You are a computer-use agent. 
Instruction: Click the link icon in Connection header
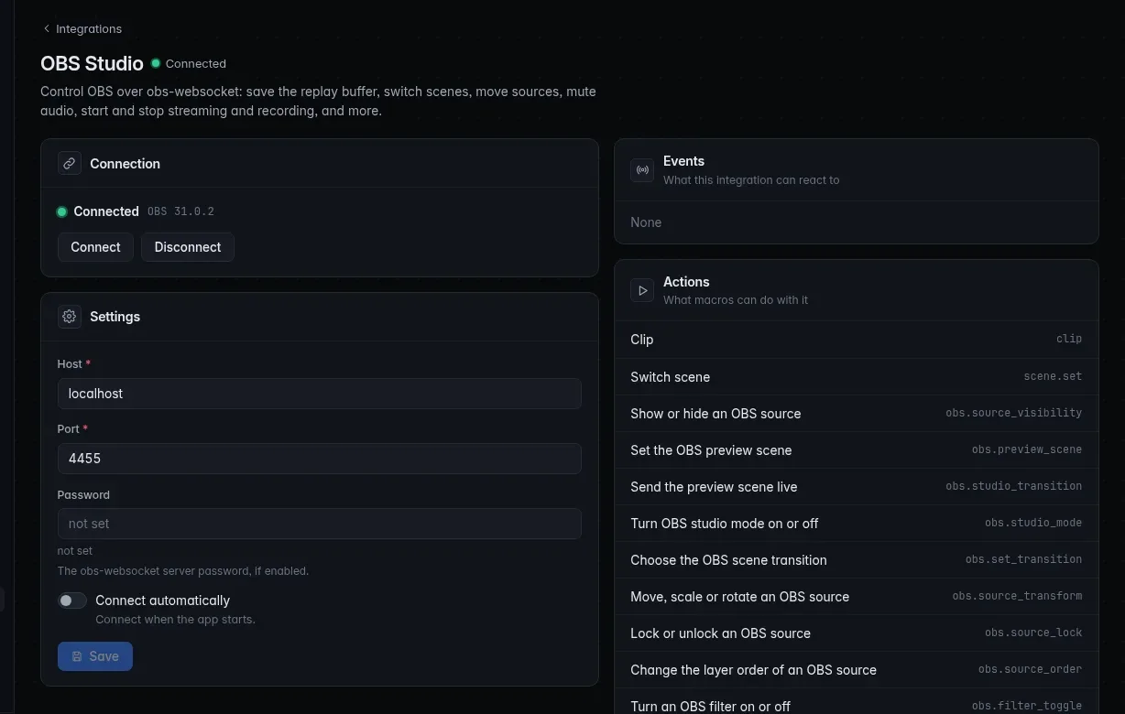coord(69,163)
